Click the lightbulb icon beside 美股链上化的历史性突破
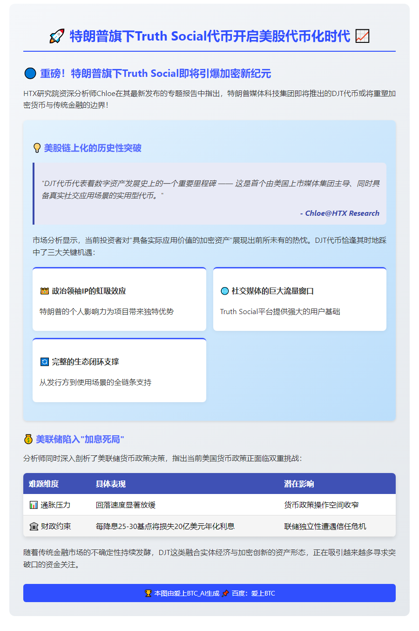This screenshot has height=631, width=419. tap(37, 148)
